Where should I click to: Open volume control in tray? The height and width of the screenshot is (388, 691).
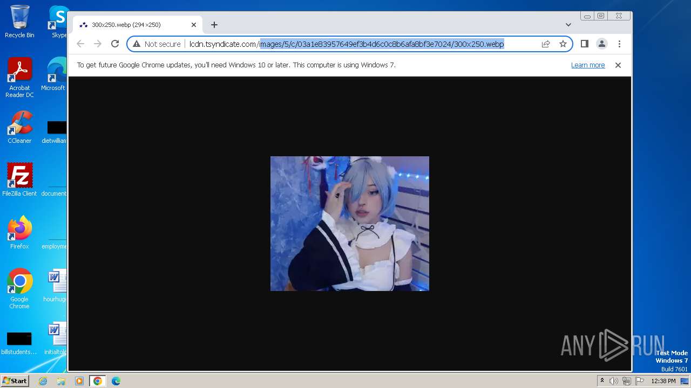point(614,381)
